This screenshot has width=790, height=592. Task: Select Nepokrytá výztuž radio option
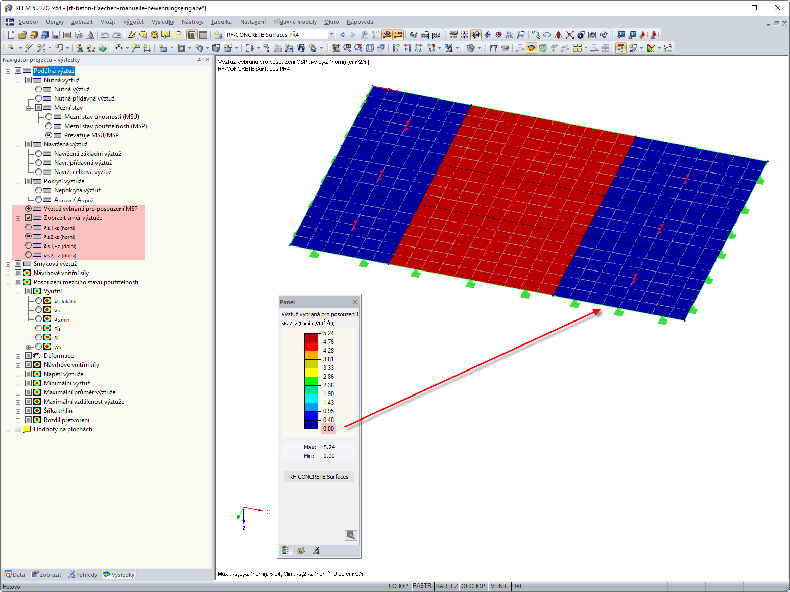(x=39, y=190)
